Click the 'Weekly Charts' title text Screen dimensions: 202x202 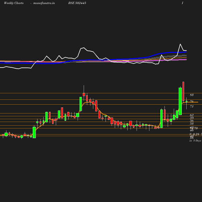tap(14, 3)
